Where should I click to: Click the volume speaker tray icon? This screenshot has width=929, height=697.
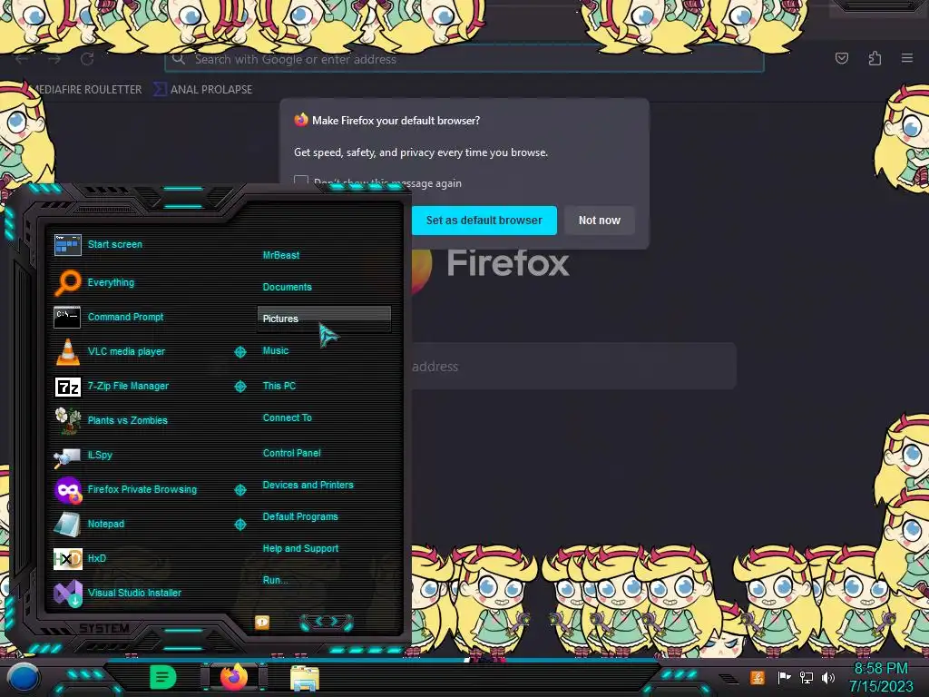828,677
